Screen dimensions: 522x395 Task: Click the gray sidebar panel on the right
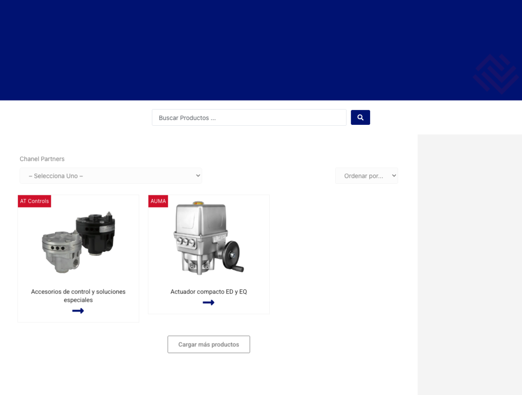470,261
